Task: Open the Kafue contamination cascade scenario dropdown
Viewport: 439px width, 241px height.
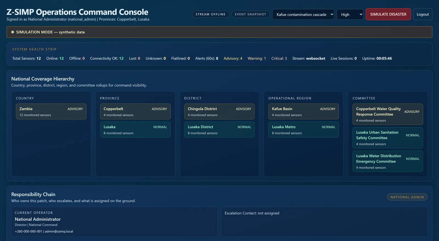Action: point(303,15)
